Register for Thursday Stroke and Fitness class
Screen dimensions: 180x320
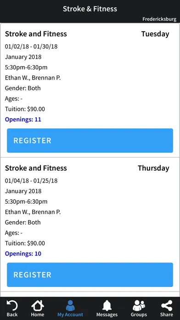click(90, 274)
